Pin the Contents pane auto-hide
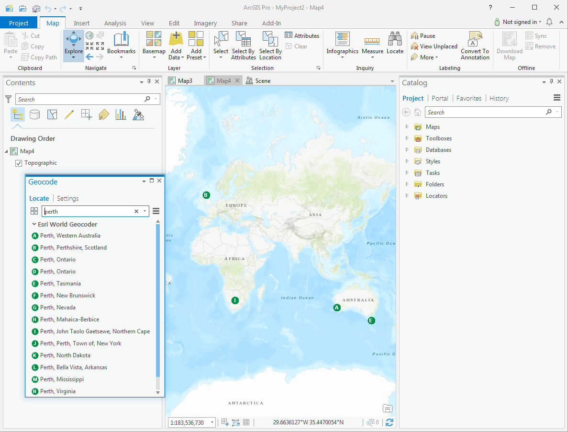Screen dimensions: 568x432 click(x=149, y=81)
